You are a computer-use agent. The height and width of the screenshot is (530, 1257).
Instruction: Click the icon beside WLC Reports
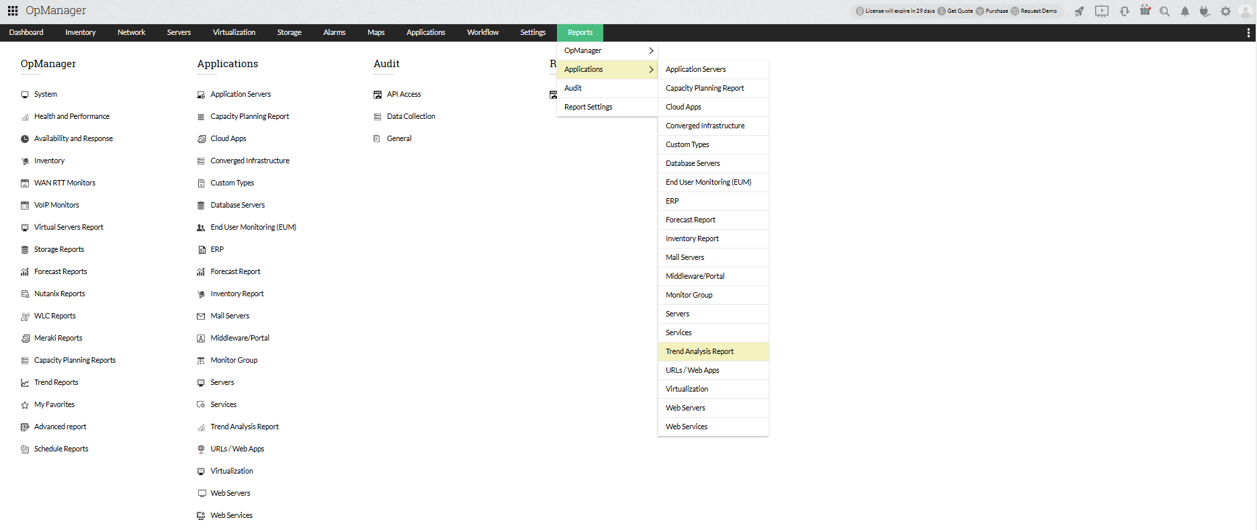[x=25, y=316]
